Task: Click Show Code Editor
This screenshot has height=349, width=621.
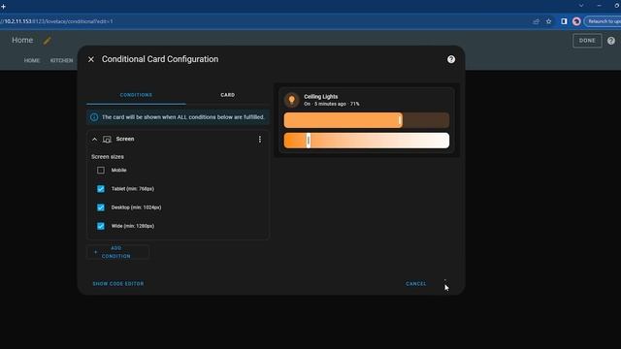Action: click(118, 284)
